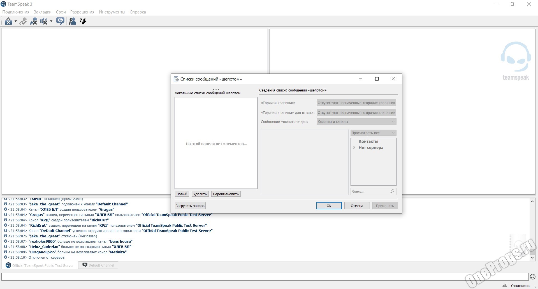Click "RichKrut" вышел log line
538x289 pixels.
(118, 226)
